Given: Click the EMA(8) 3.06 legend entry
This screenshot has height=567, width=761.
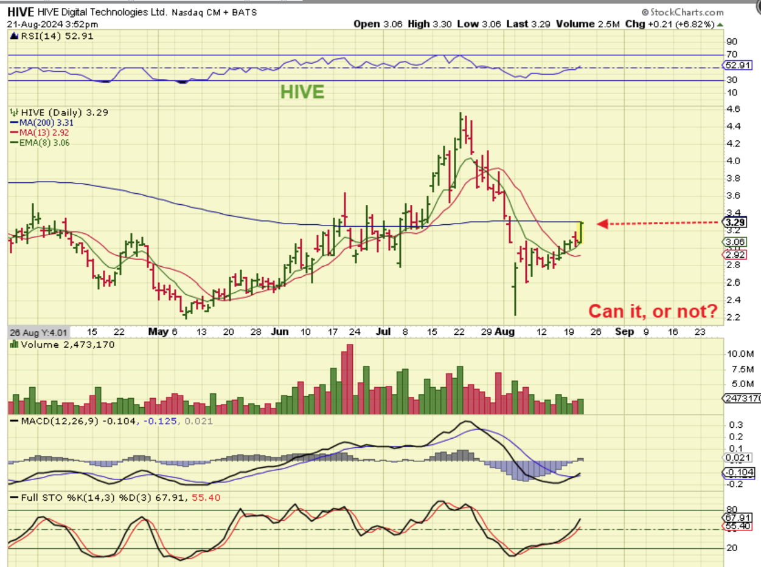Looking at the screenshot, I should click(x=39, y=142).
